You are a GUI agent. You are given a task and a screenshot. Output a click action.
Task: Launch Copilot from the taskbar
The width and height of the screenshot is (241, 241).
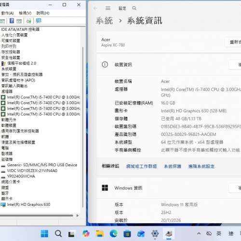pyautogui.click(x=86, y=234)
